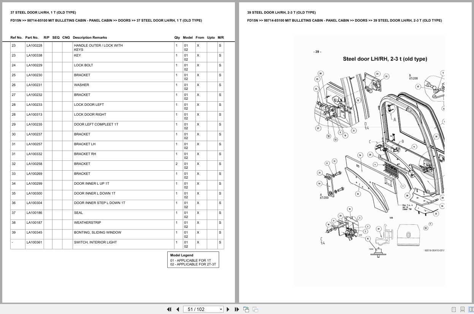Image resolution: width=474 pixels, height=314 pixels.
Task: Go to the first page
Action: pos(169,309)
